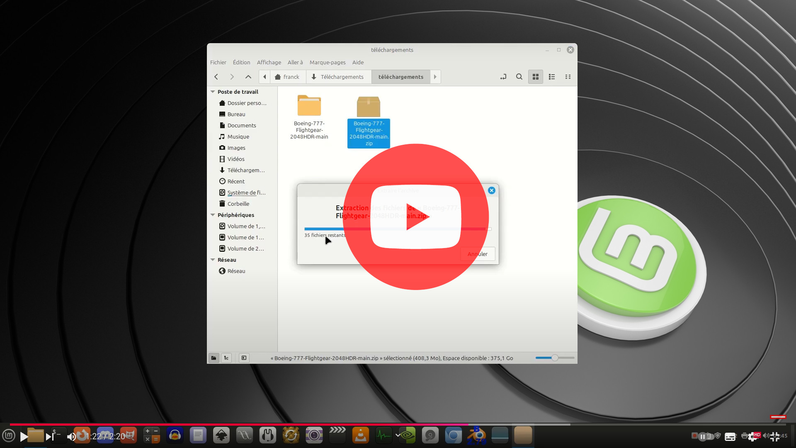
Task: Click the Annuler button in extraction dialog
Action: pos(478,254)
